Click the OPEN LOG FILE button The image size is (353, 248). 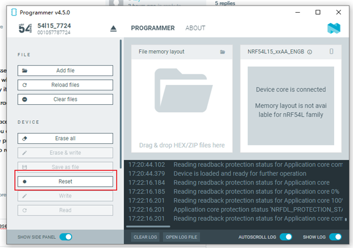point(181,237)
